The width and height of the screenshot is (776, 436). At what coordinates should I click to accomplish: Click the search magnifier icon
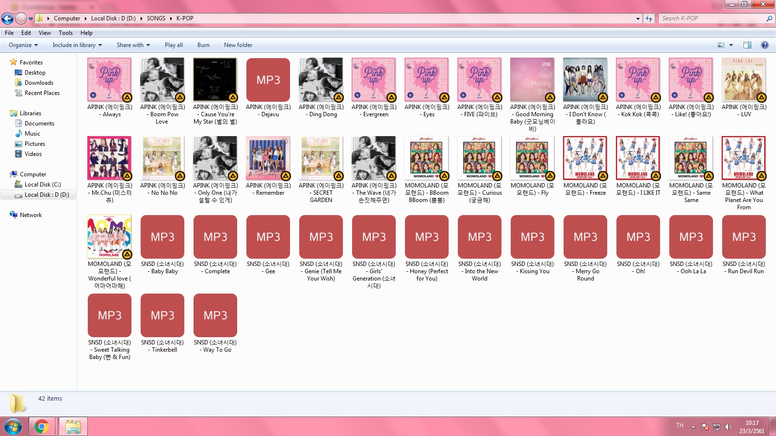point(769,18)
